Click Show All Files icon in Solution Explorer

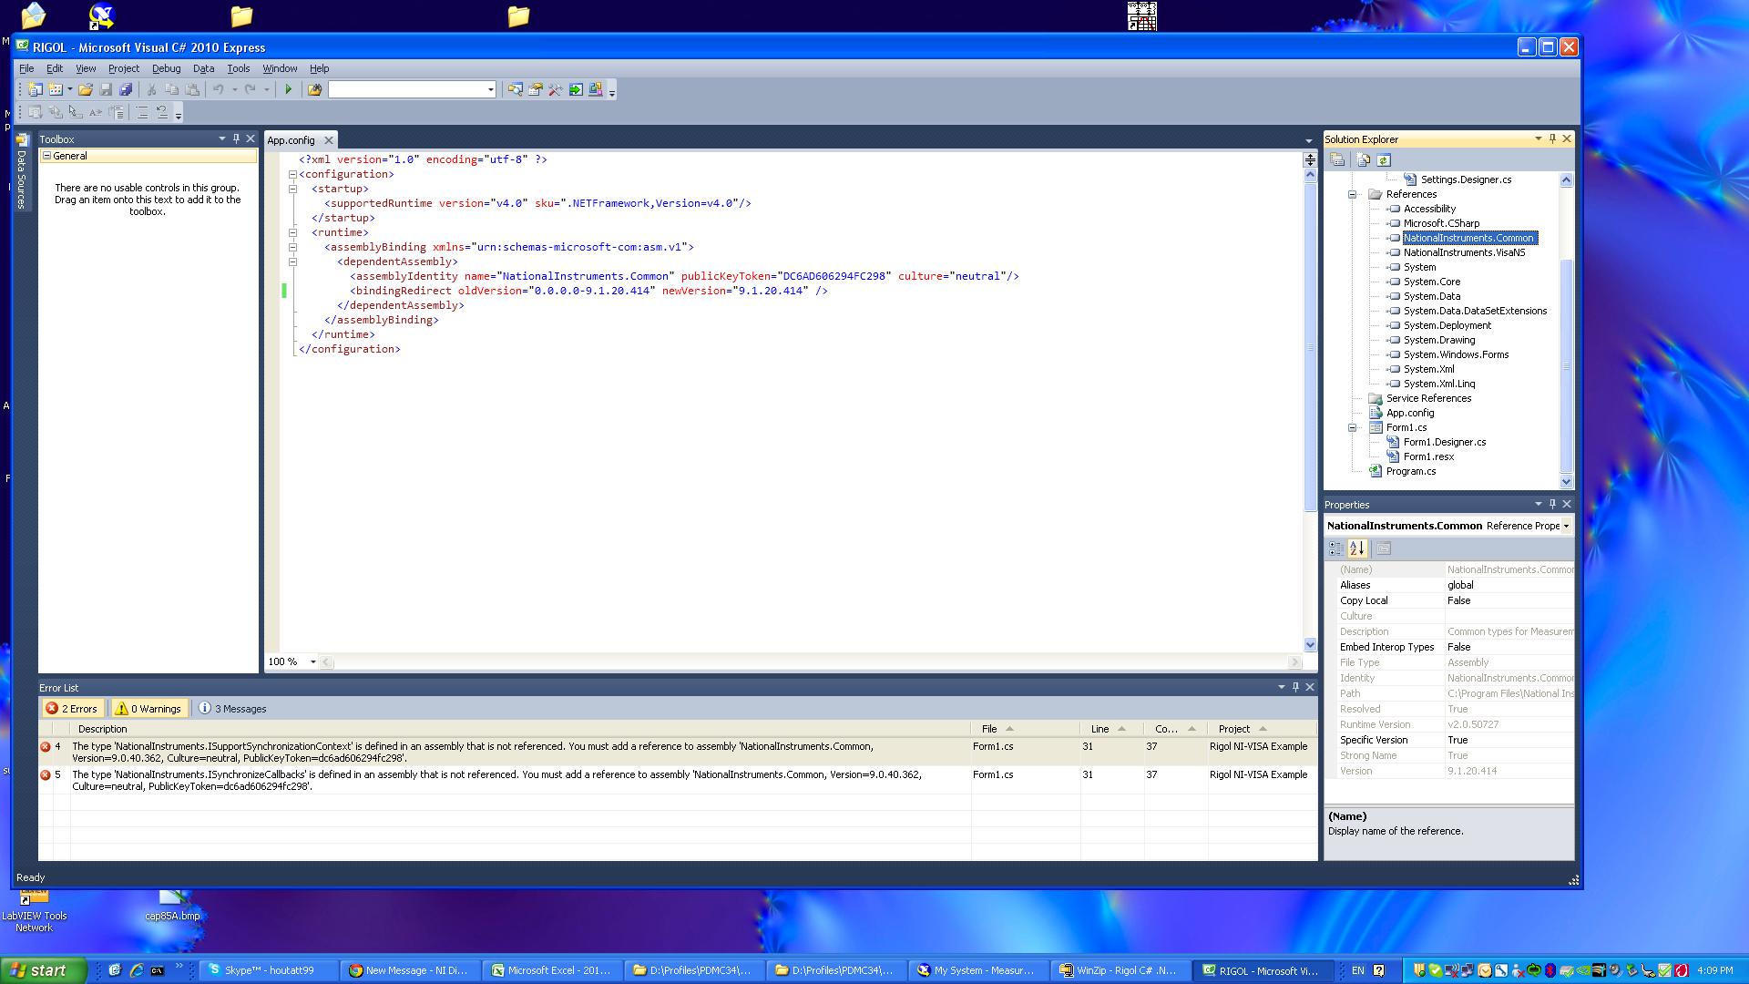click(1364, 160)
